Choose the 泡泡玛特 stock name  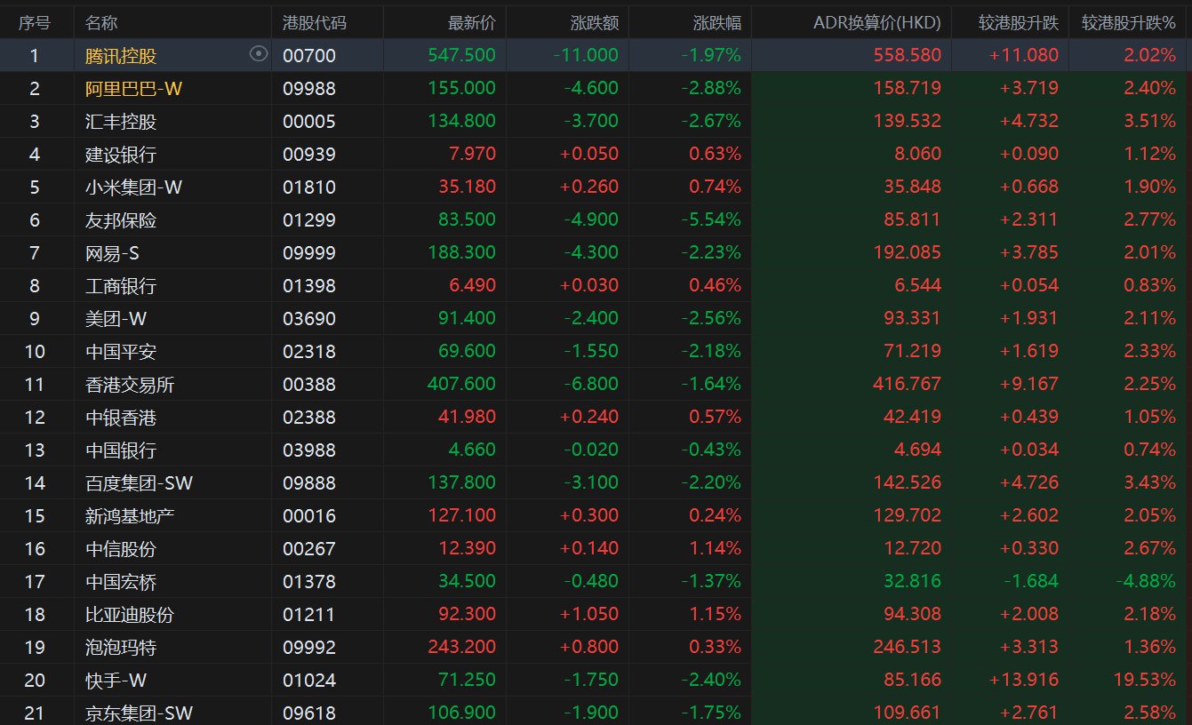[121, 647]
